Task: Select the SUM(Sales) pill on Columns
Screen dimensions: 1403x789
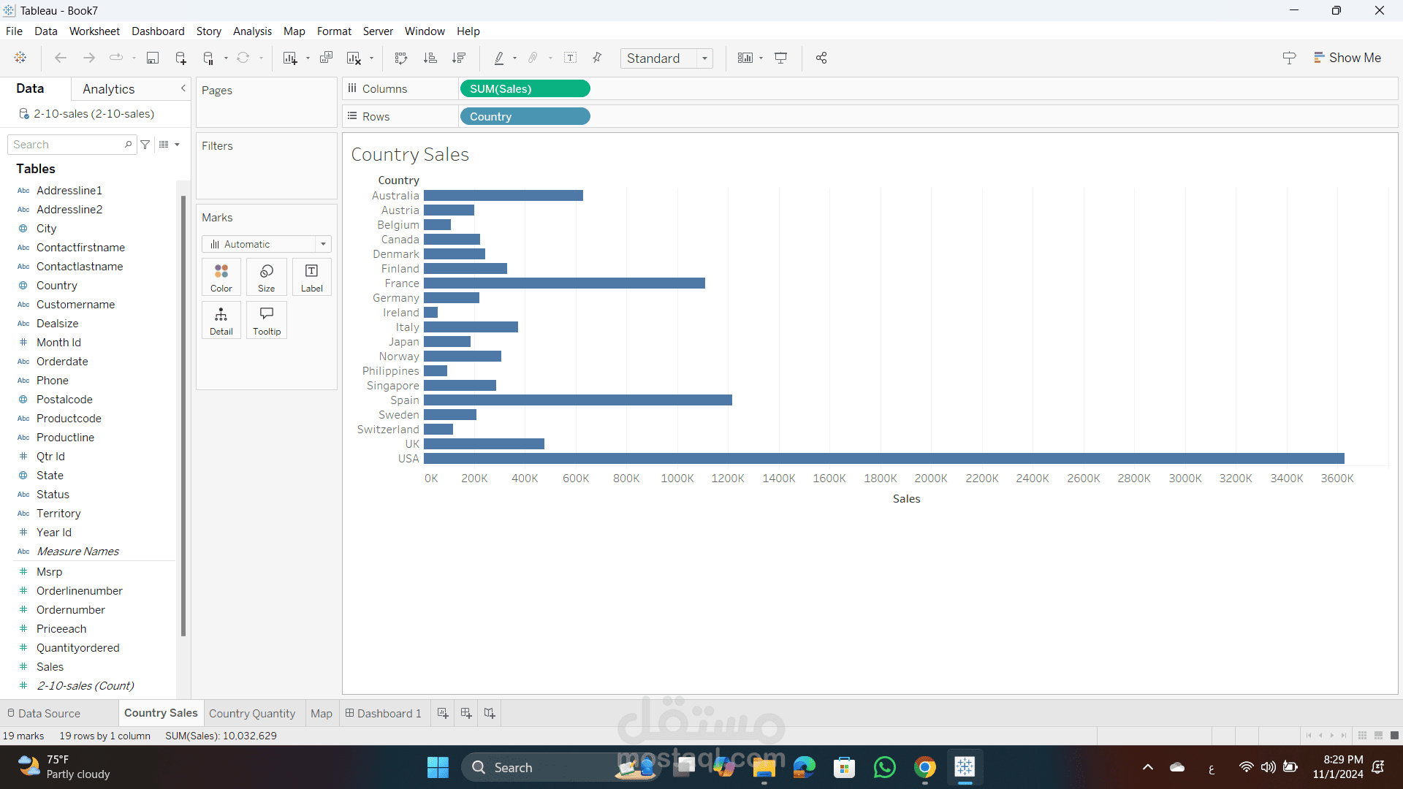Action: coord(525,88)
